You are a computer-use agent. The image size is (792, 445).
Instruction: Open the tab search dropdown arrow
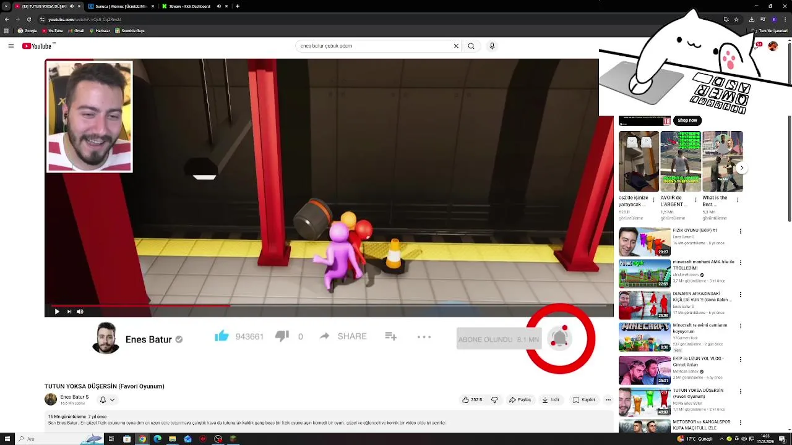point(6,6)
